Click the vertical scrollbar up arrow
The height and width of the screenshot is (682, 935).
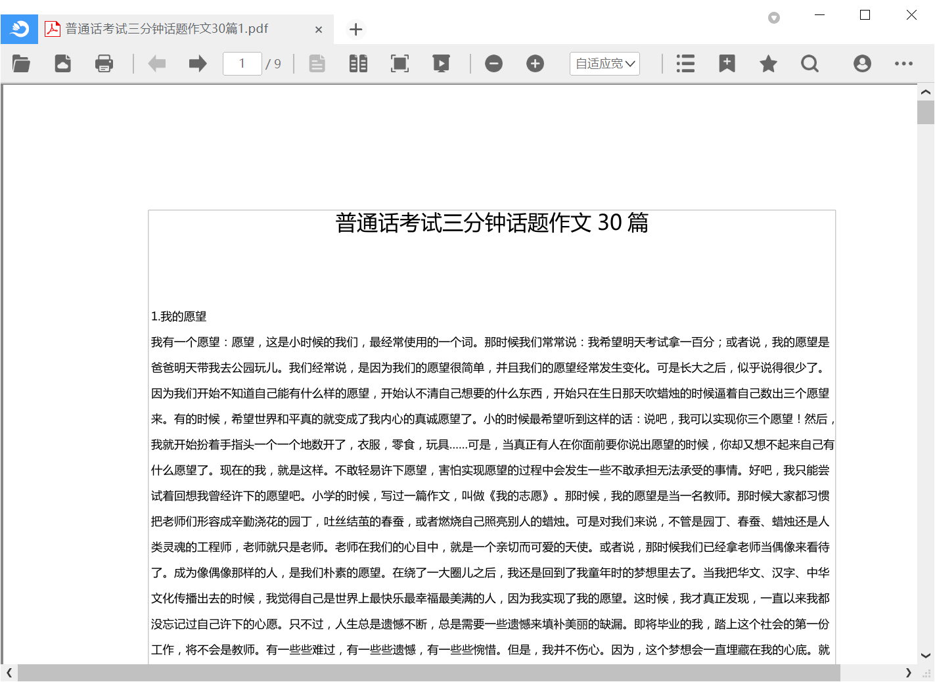(925, 92)
